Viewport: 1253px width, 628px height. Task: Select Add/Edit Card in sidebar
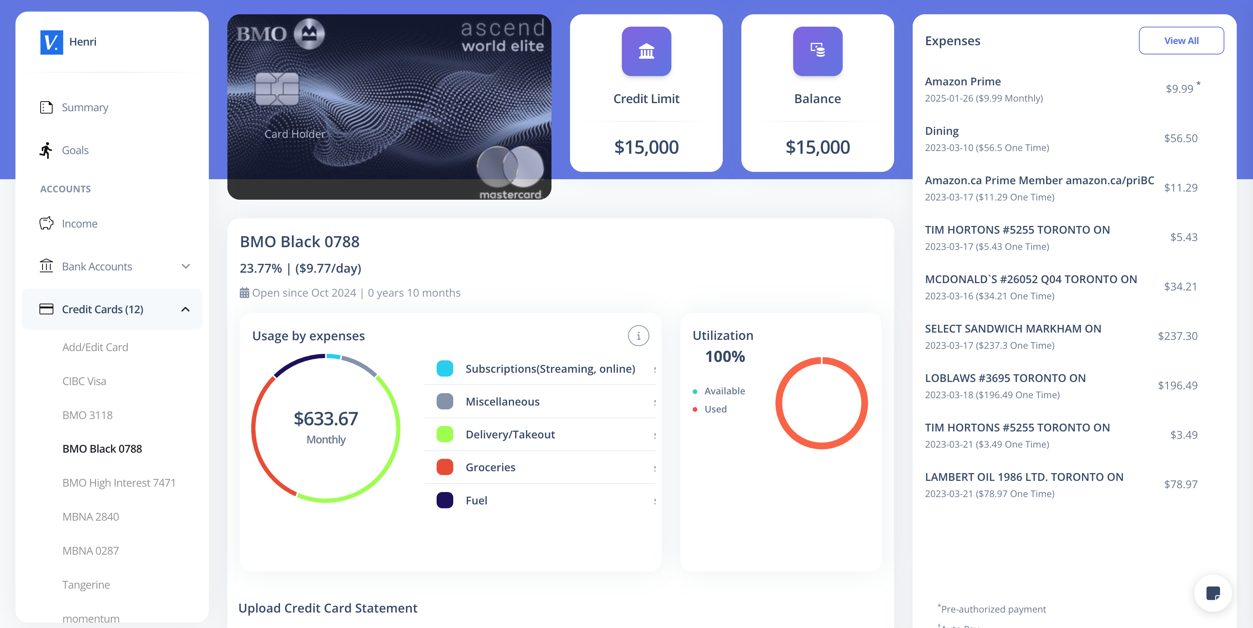click(x=96, y=347)
